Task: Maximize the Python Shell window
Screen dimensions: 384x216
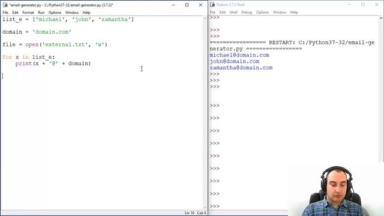Action: pos(363,5)
